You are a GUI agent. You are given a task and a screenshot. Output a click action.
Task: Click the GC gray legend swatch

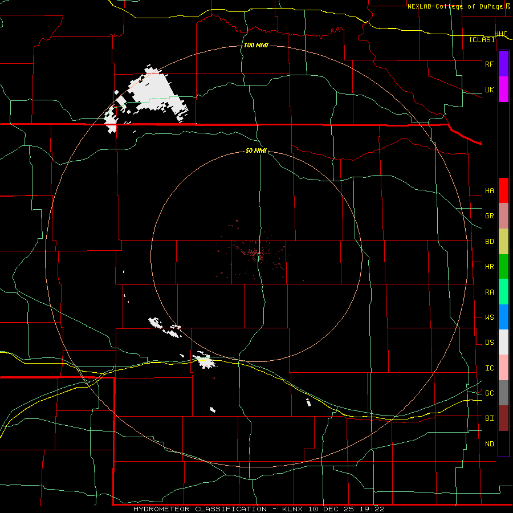(503, 393)
